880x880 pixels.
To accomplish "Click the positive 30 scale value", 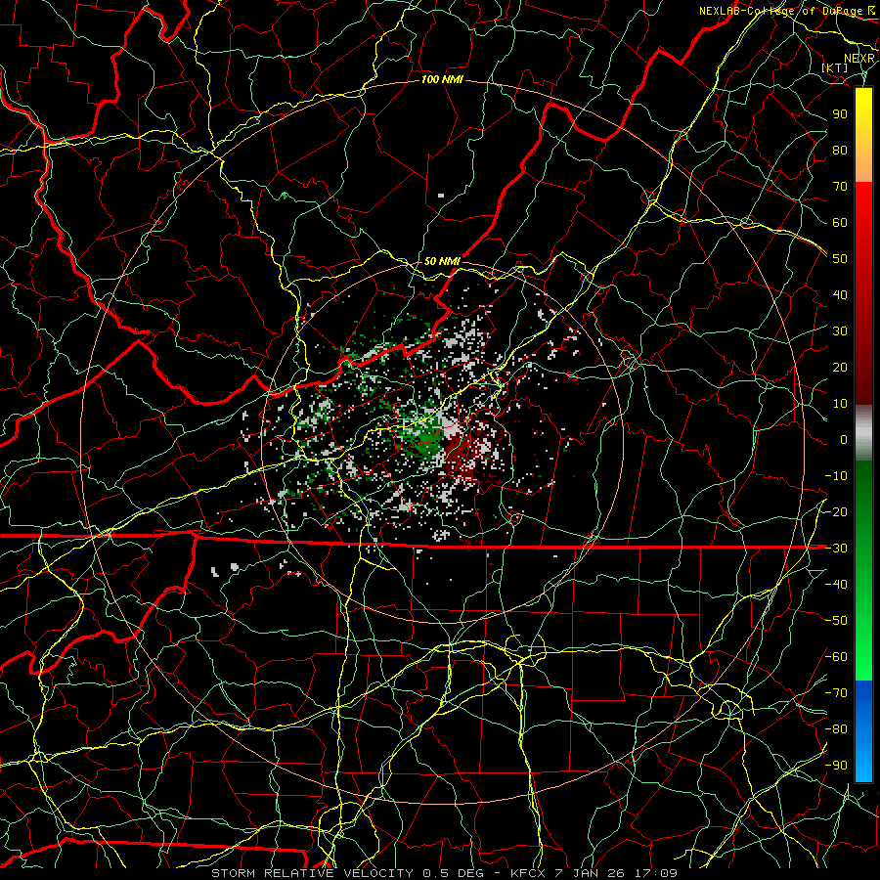I will (840, 331).
